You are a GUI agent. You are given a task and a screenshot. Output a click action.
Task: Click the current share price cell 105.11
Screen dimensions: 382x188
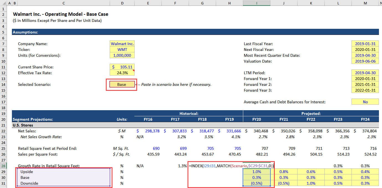point(122,67)
